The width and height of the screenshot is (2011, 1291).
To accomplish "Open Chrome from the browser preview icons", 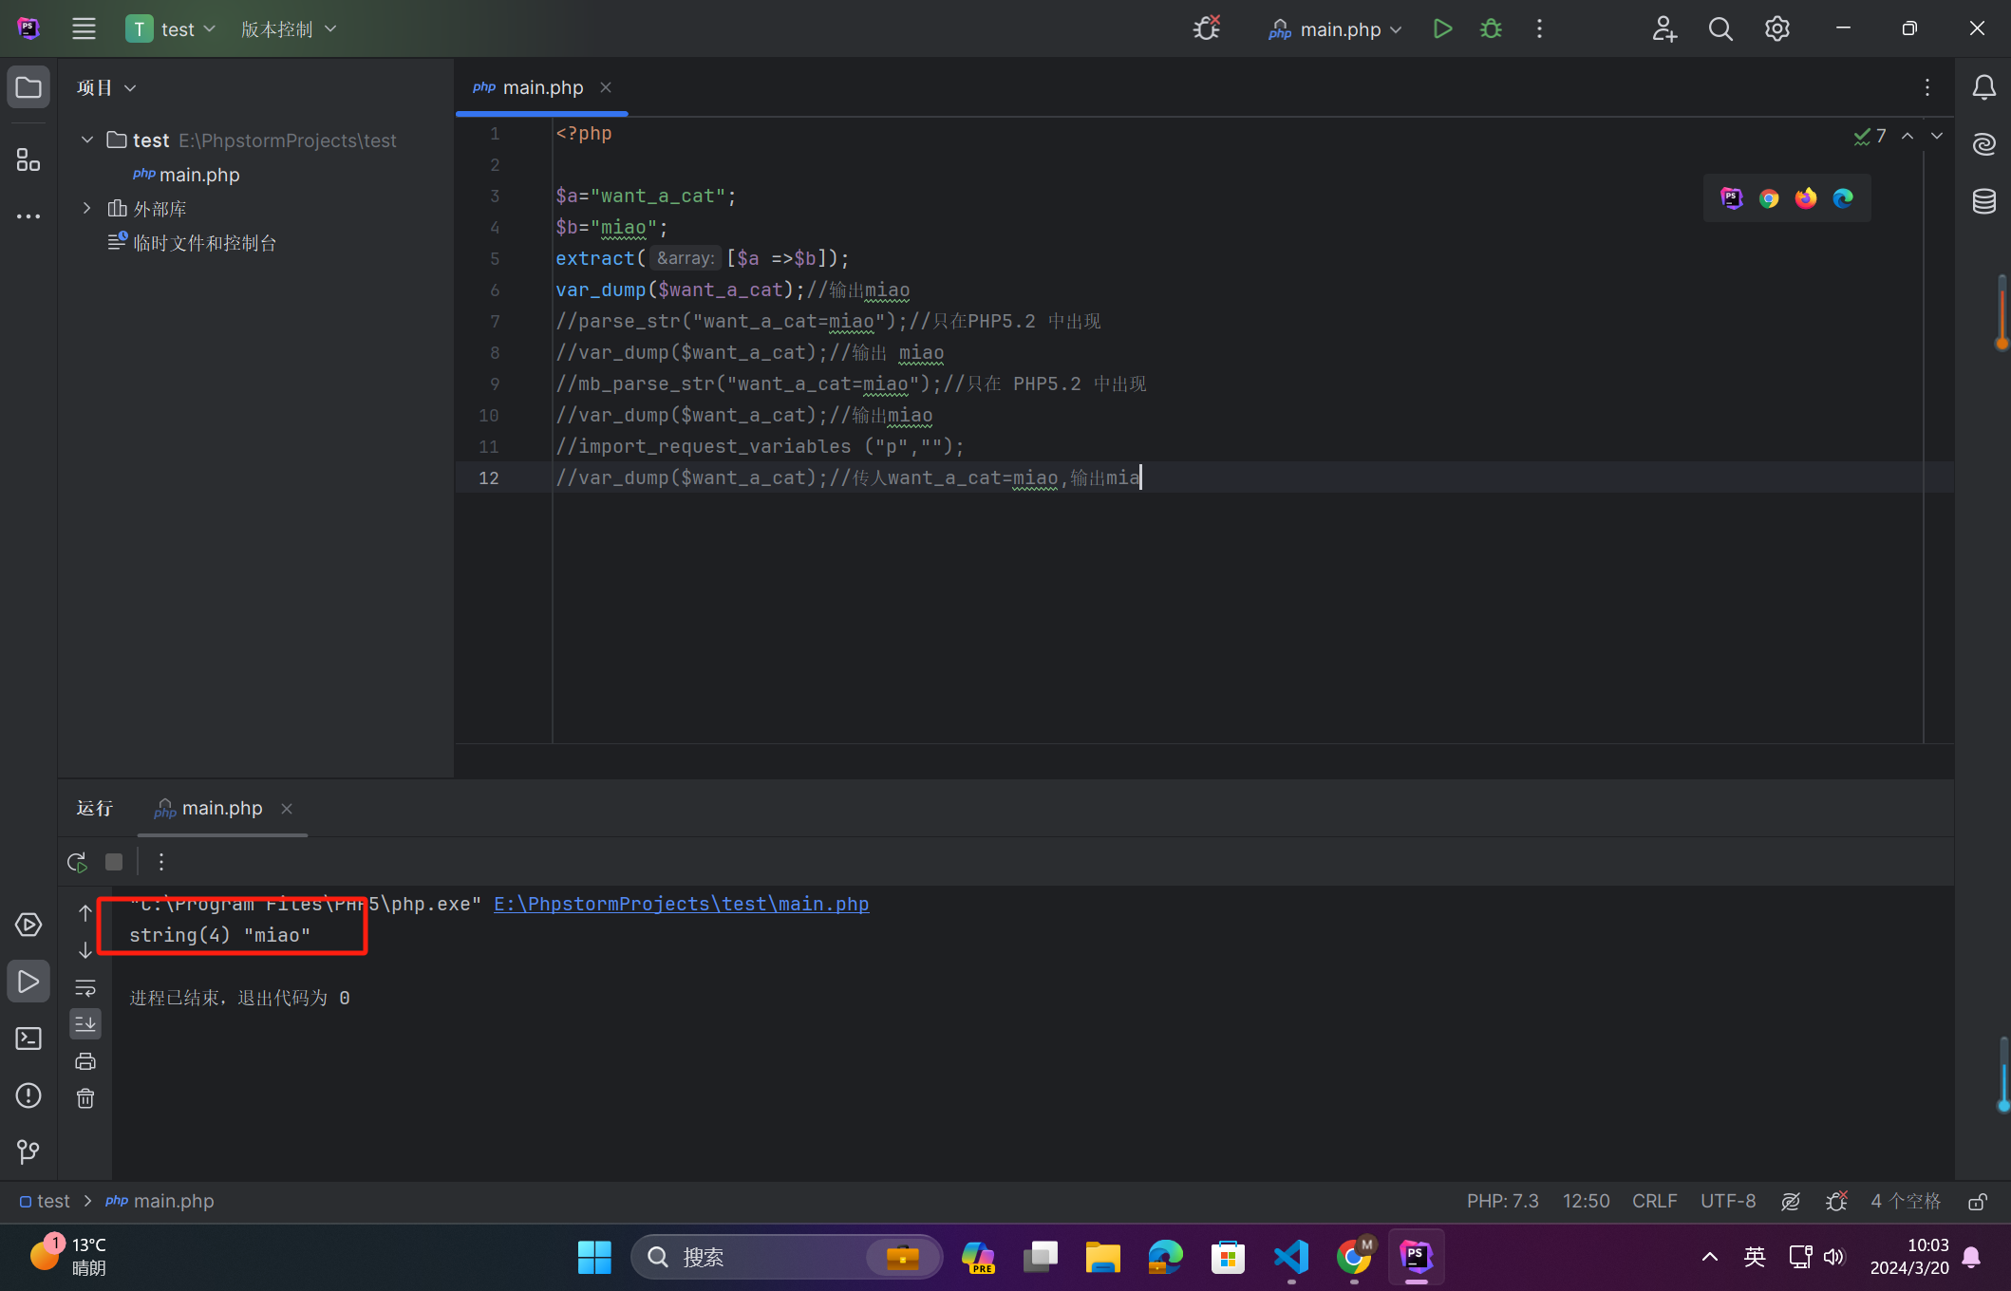I will click(x=1768, y=198).
